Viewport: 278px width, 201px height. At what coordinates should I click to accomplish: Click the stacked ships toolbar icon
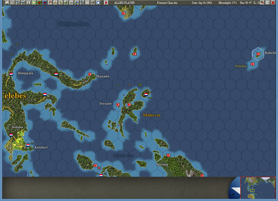[60, 3]
